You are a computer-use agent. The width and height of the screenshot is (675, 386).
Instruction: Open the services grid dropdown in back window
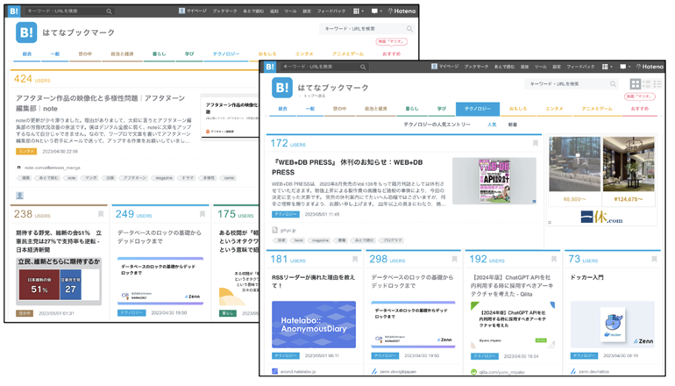click(x=359, y=11)
